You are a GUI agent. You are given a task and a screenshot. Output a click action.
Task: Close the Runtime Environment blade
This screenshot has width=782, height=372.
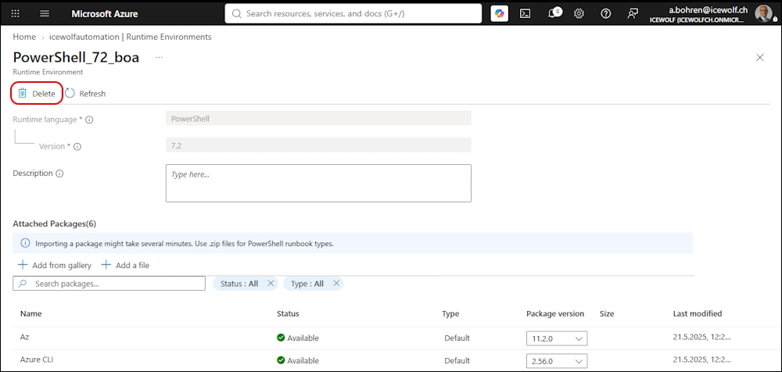pos(760,57)
